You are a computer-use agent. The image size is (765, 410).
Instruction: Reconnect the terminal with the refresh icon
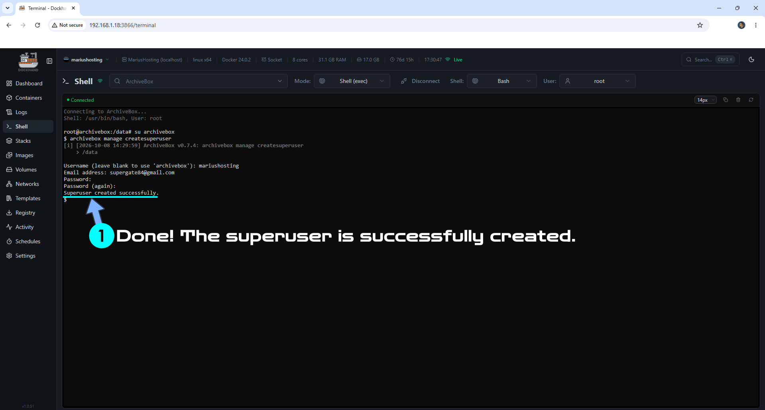point(751,100)
